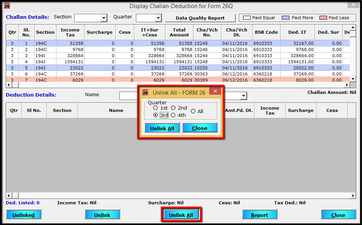Select the 3rd quarter radio button
The height and width of the screenshot is (225, 362).
(x=155, y=115)
